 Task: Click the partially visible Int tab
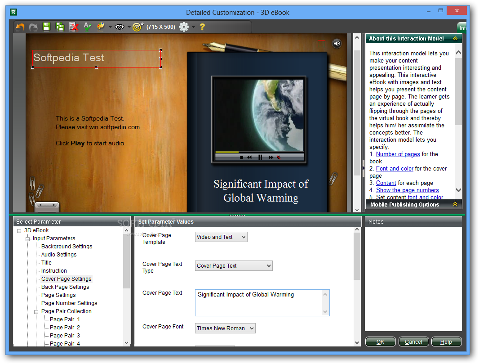(x=462, y=28)
